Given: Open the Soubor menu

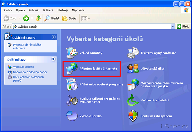Looking at the screenshot, I should (8, 10).
